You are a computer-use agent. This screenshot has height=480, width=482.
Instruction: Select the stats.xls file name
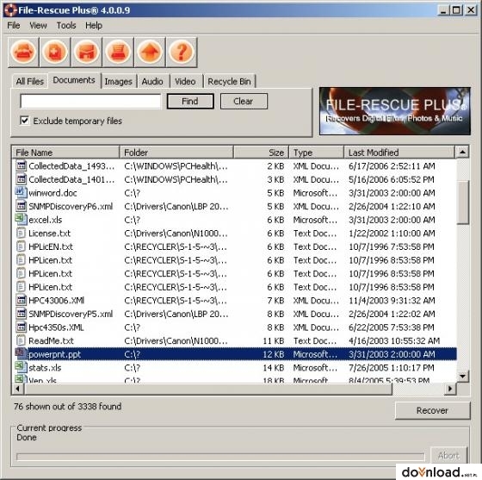click(45, 368)
